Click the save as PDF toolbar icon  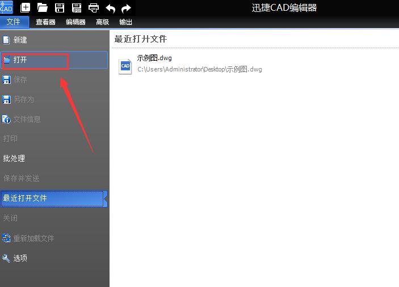pos(77,8)
